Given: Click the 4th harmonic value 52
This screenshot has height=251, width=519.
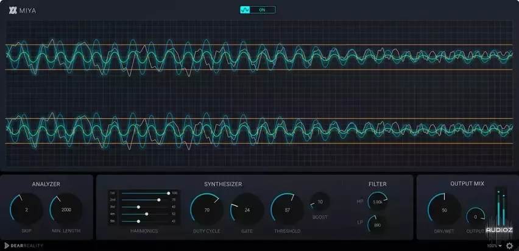Looking at the screenshot, I should click(174, 214).
